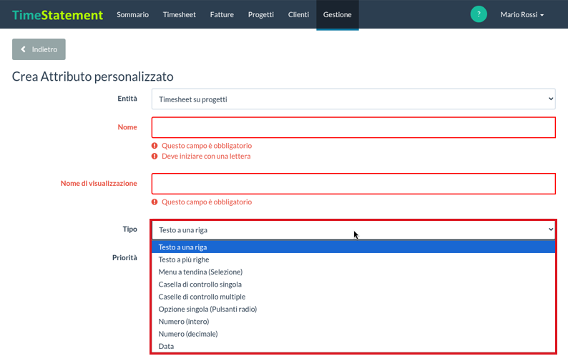The image size is (568, 361).
Task: Click the Indietro button
Action: 39,49
